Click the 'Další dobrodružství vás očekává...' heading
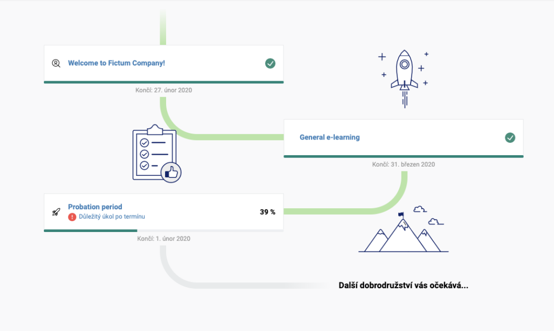 coord(404,286)
